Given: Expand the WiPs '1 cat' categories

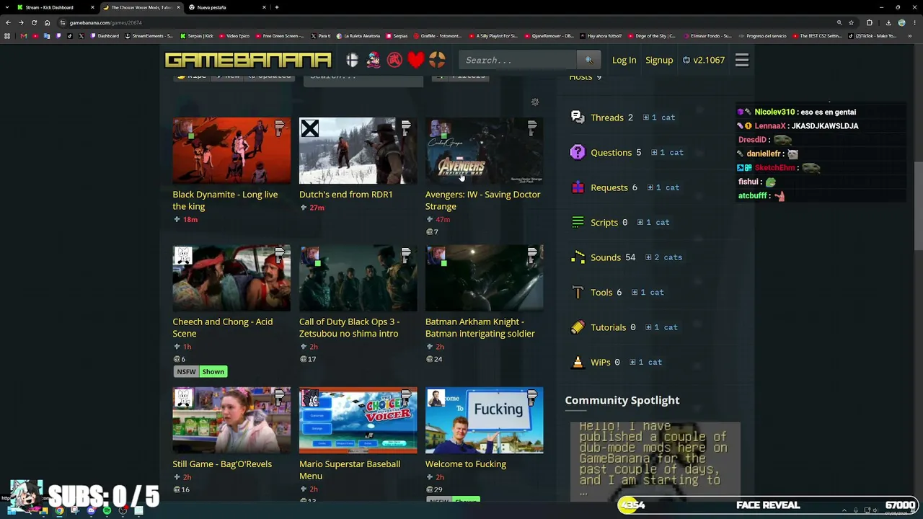Looking at the screenshot, I should 645,362.
